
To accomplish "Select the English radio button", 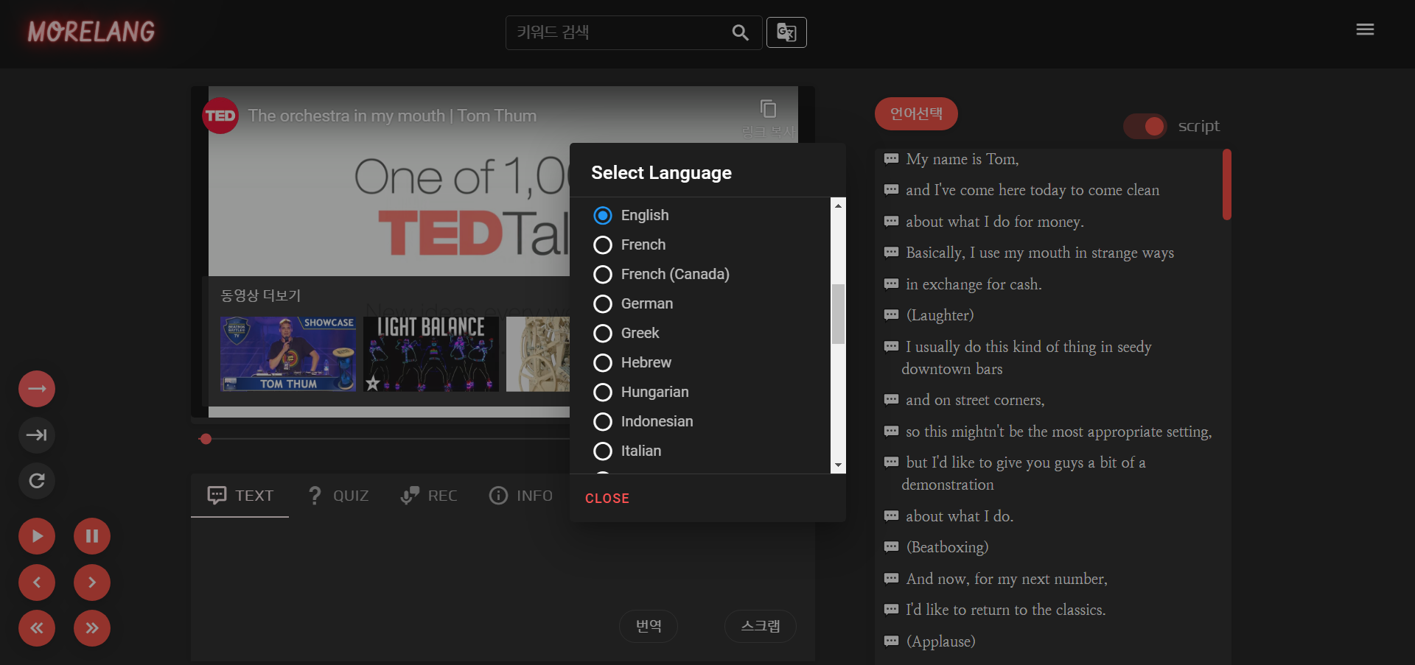I will pos(603,215).
